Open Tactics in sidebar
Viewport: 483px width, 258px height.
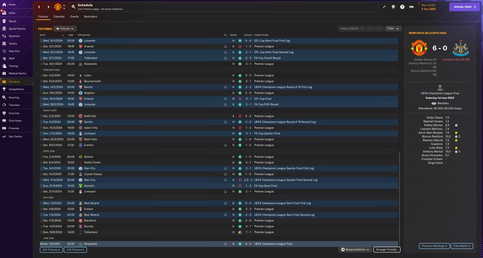(13, 44)
